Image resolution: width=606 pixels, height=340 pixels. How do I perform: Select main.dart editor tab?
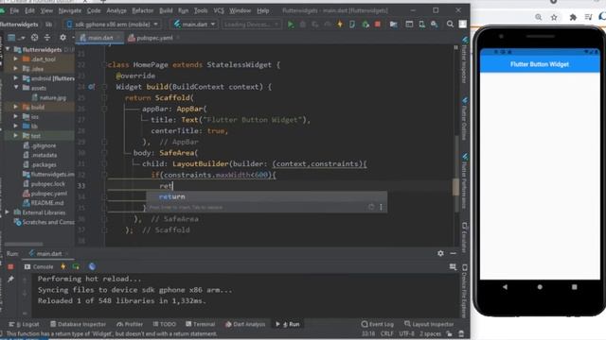pos(99,38)
